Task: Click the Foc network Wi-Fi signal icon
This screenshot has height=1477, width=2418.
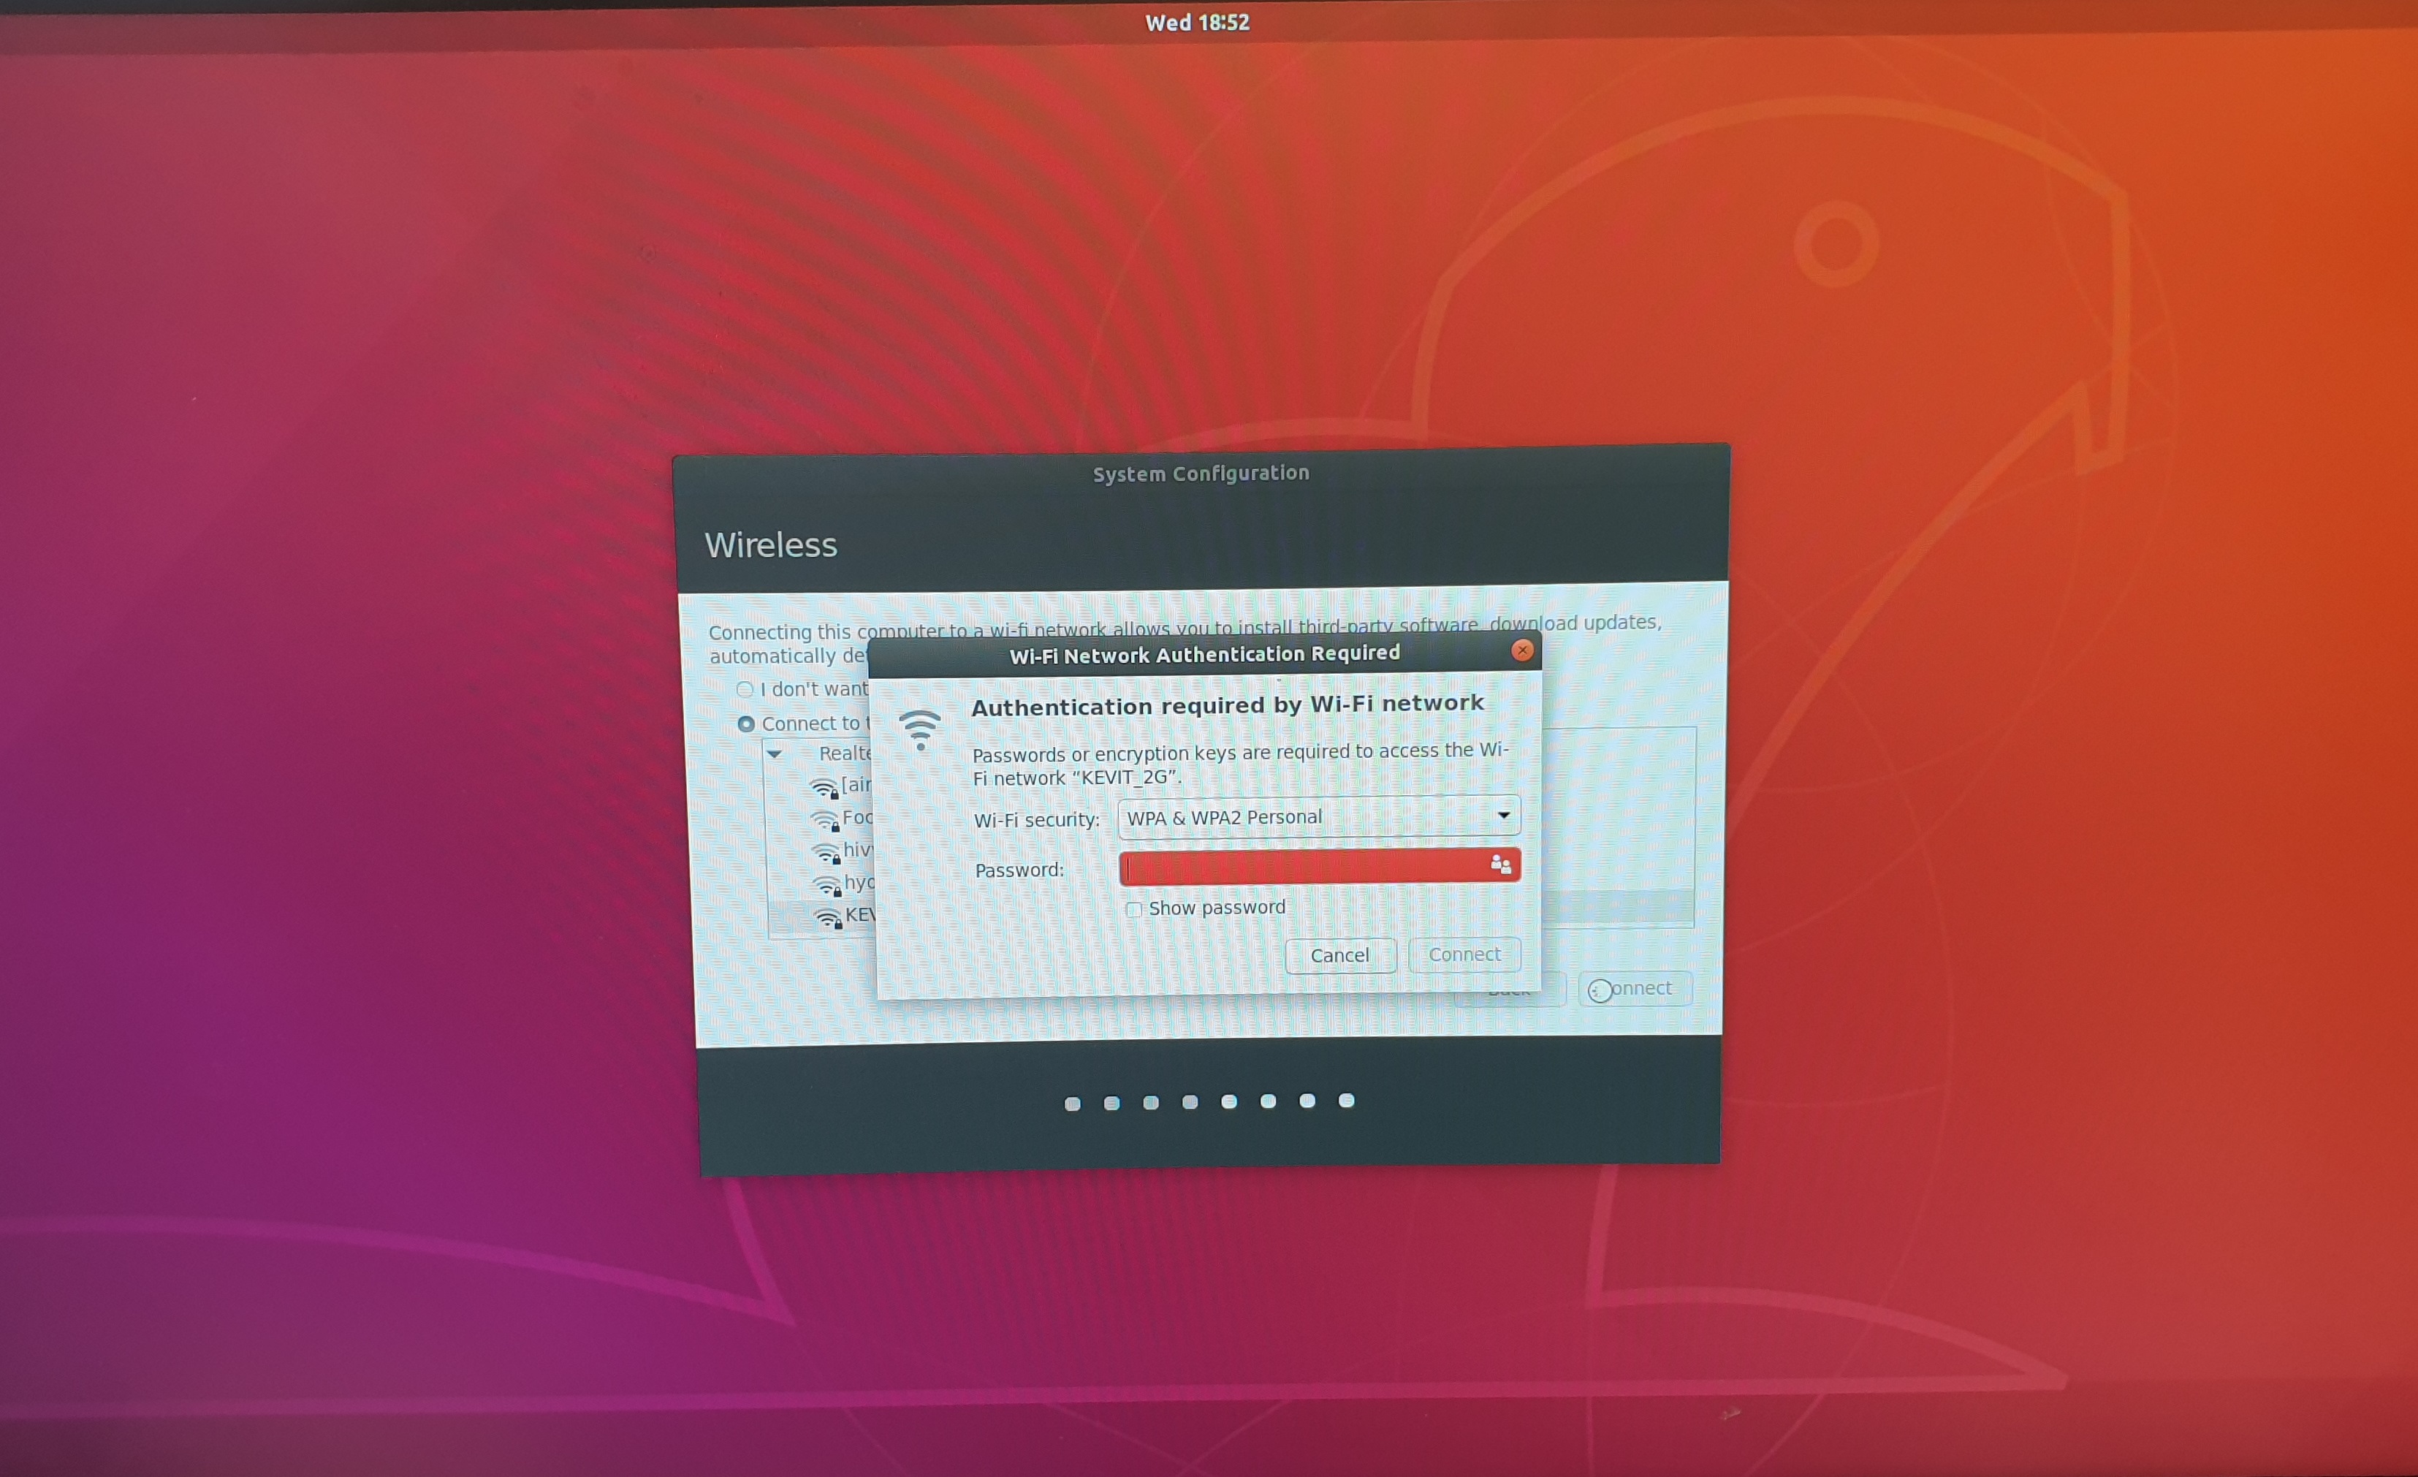Action: tap(824, 821)
